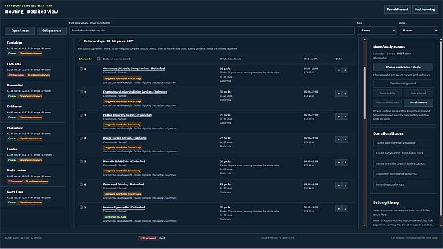Click problem customers badge under Cambridge
Image resolution: width=443 pixels, height=249 pixels.
[x=31, y=53]
